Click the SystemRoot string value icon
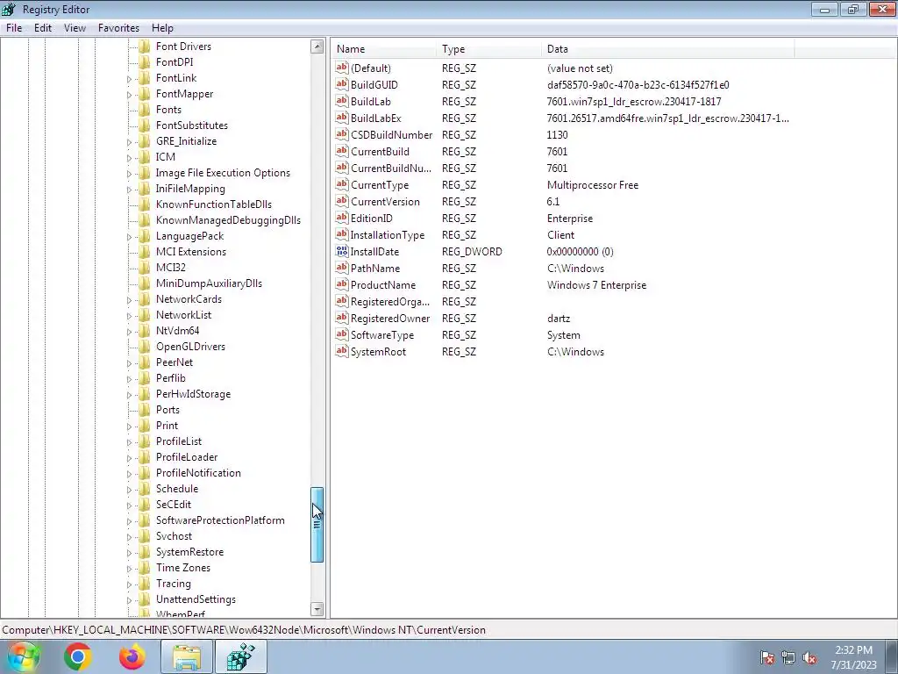 pos(342,351)
